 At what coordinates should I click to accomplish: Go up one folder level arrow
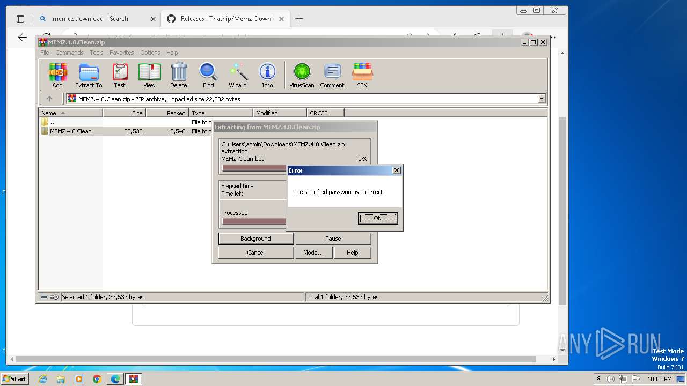click(49, 99)
